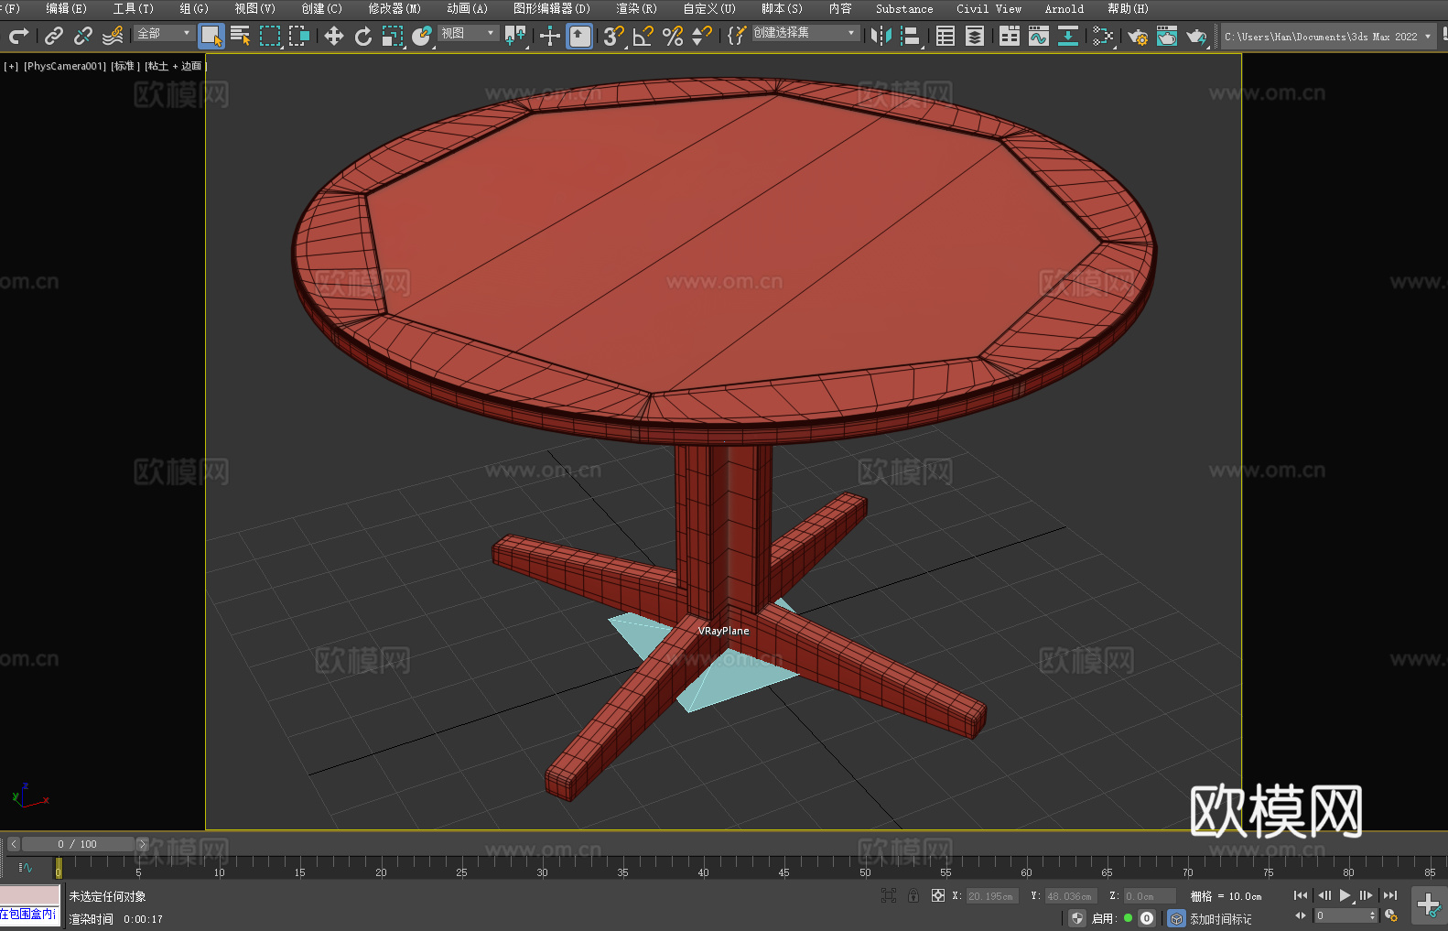Select the Unlink Selection tool
The width and height of the screenshot is (1448, 931).
pyautogui.click(x=83, y=37)
